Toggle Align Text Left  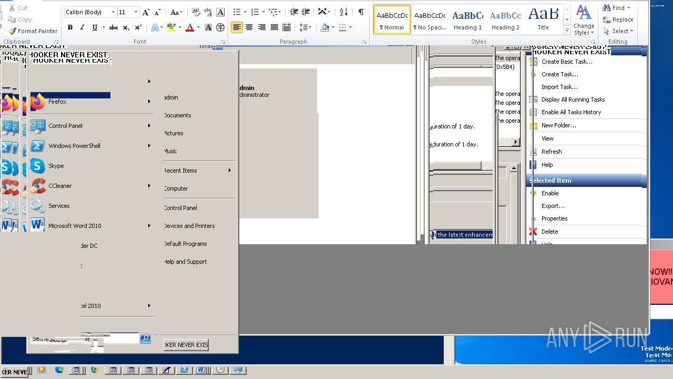pos(237,27)
